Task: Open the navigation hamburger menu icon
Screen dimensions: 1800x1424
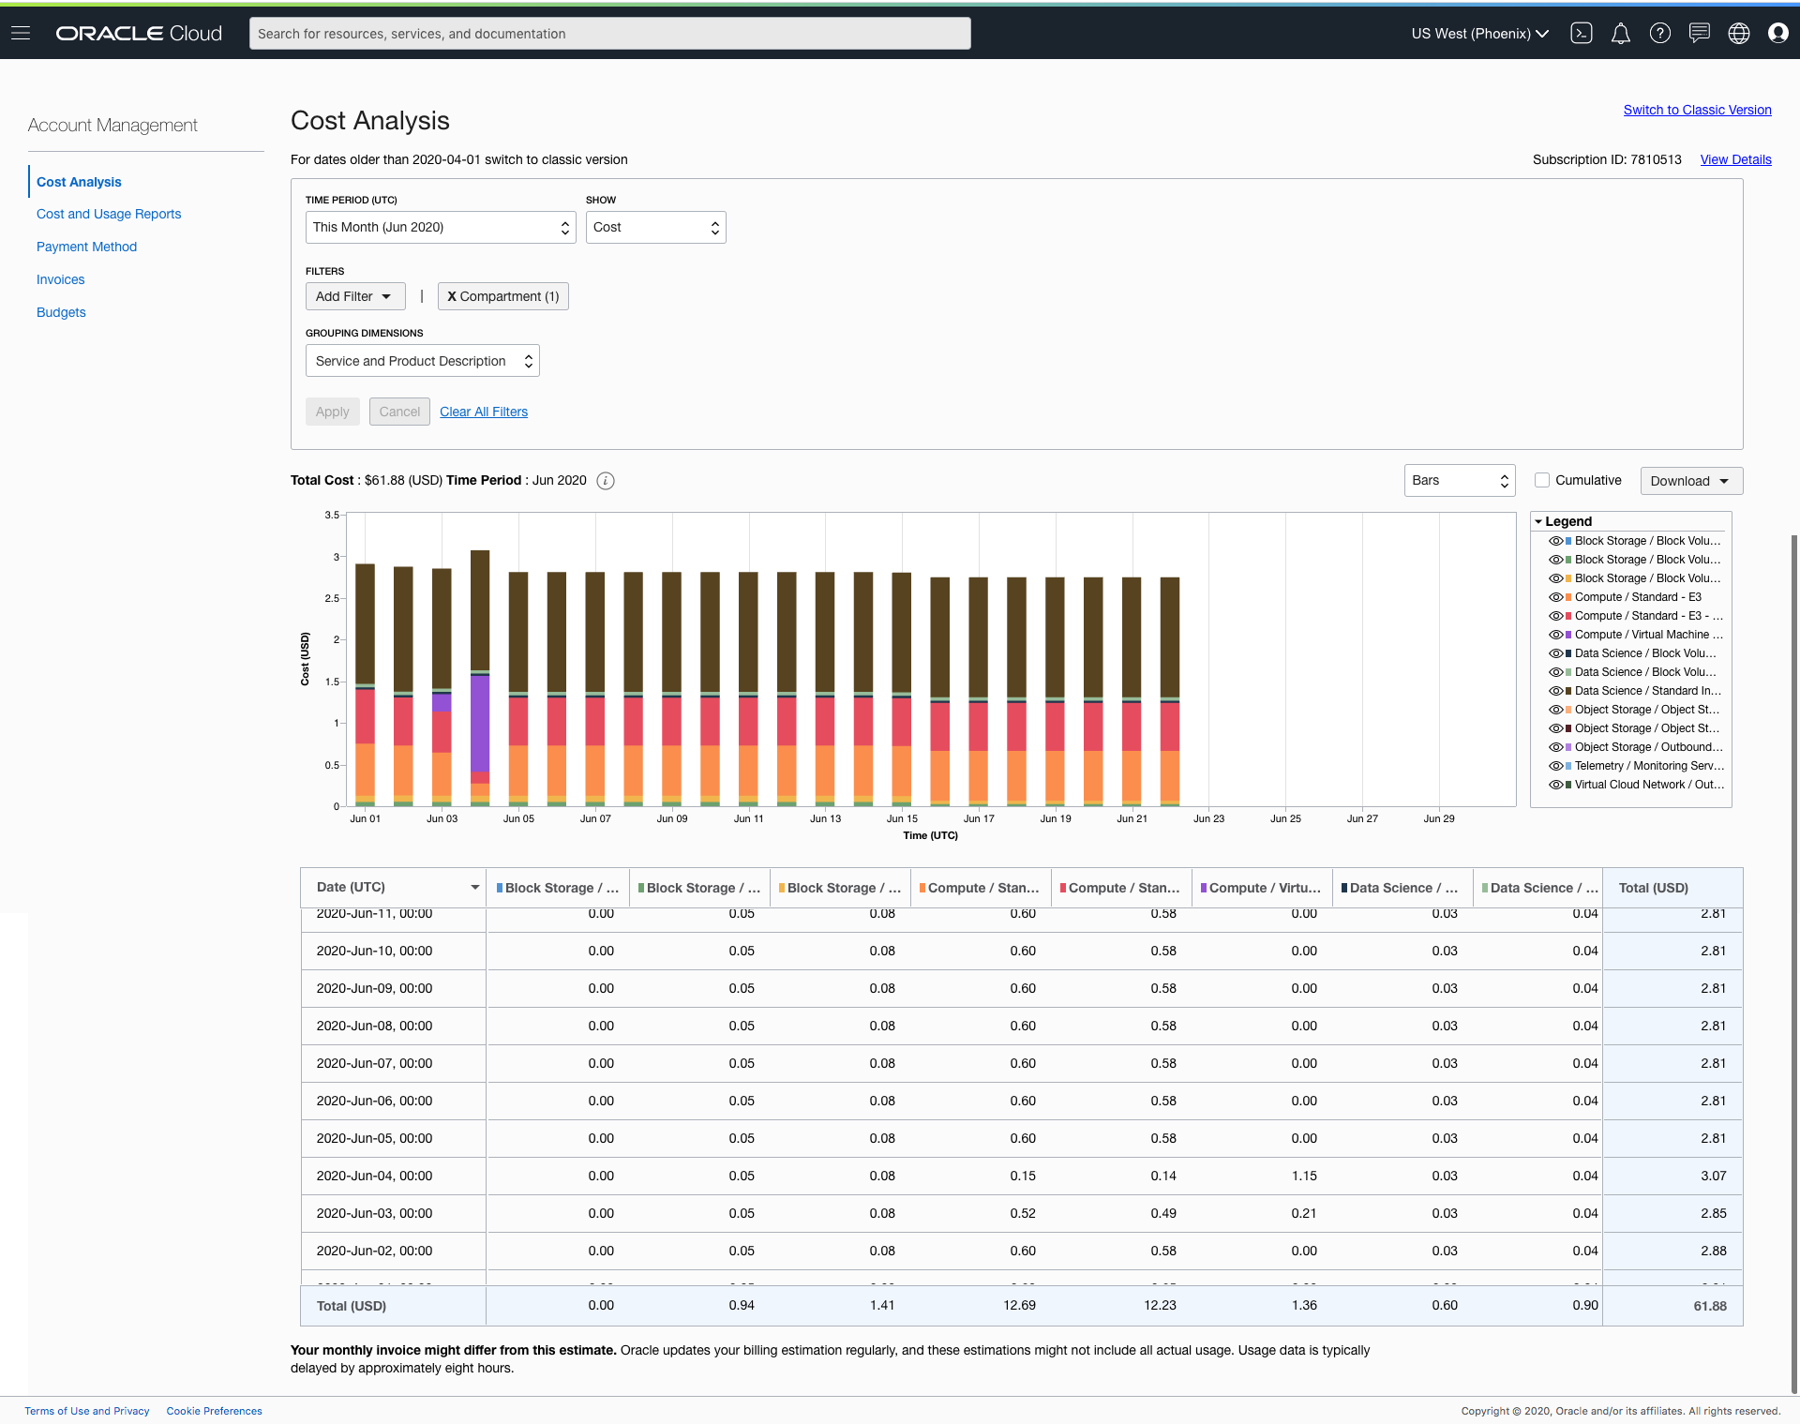Action: pos(20,33)
